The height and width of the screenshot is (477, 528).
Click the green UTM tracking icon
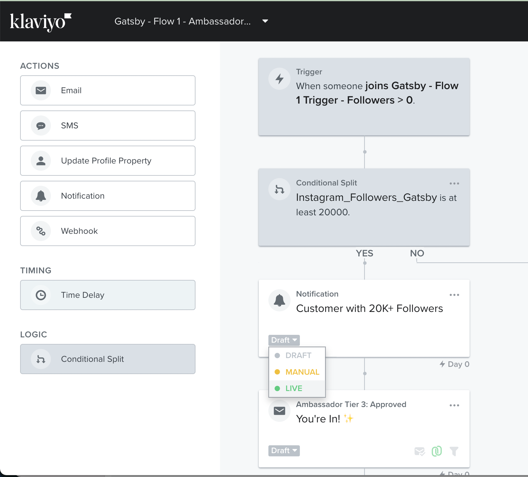[437, 451]
